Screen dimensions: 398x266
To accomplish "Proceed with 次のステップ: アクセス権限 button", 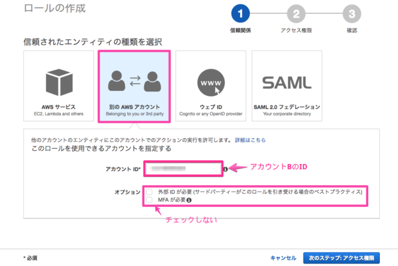I will point(341,258).
